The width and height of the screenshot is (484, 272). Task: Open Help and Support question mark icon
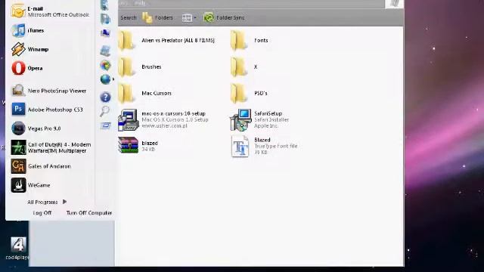coord(105,97)
